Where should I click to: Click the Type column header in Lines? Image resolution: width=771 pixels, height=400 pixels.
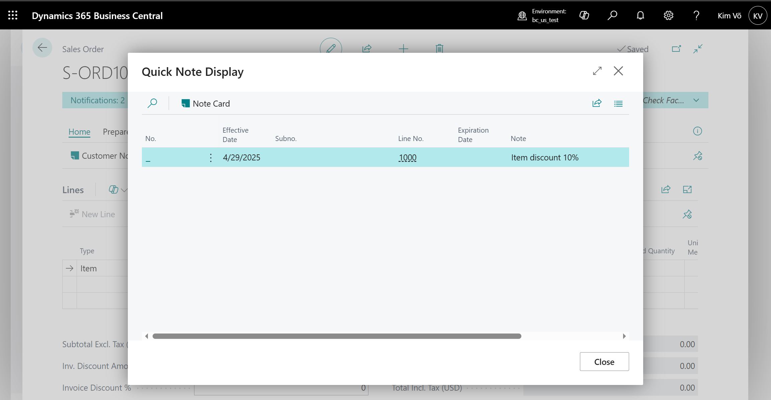(87, 251)
